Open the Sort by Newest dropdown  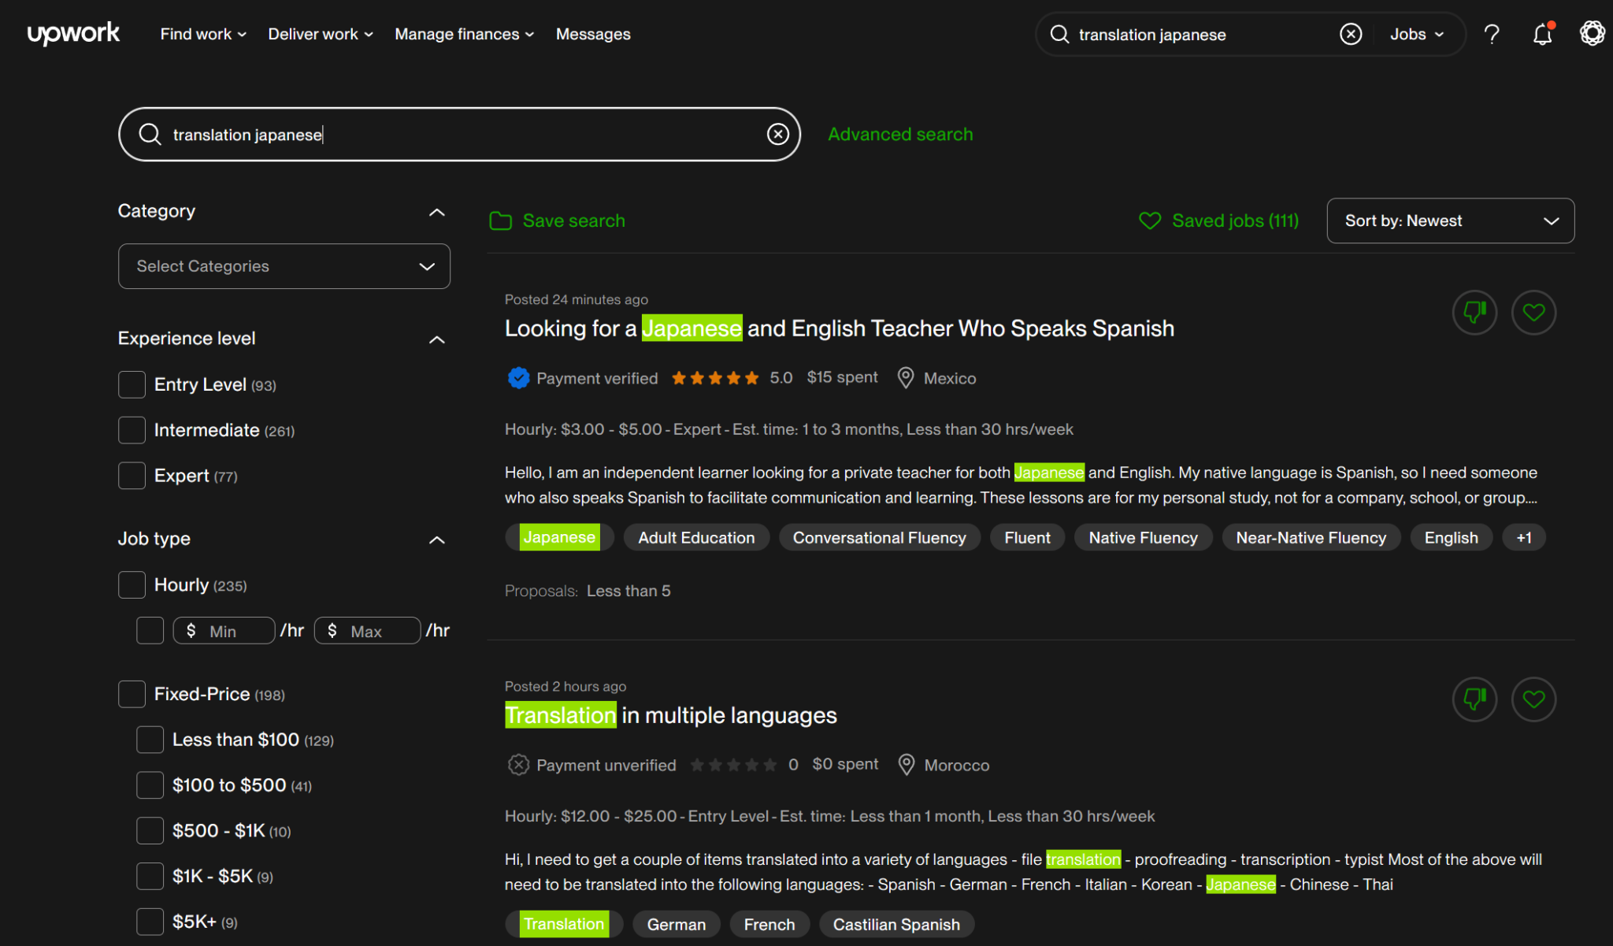coord(1450,221)
